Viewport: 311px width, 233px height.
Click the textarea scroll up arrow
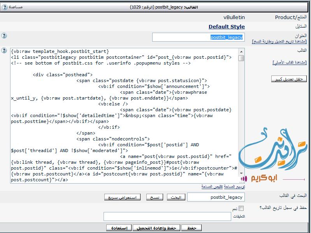pyautogui.click(x=241, y=52)
